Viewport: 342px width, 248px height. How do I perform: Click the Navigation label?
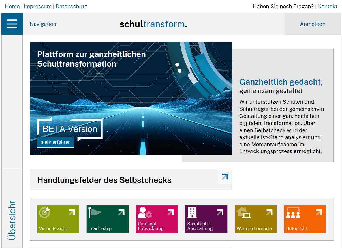43,24
